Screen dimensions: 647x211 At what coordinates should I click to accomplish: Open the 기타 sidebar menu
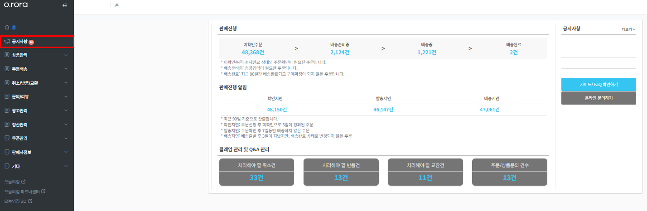(37, 166)
